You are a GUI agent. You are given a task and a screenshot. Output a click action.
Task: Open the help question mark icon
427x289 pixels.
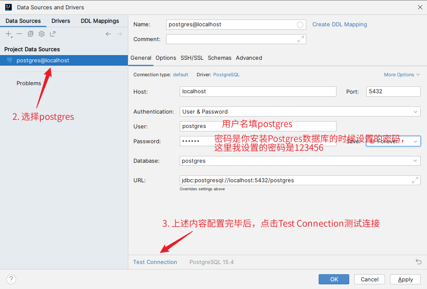click(11, 279)
